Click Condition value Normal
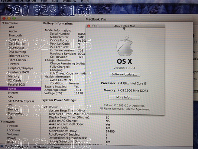This screenshot has height=149, width=198. [x=74, y=83]
